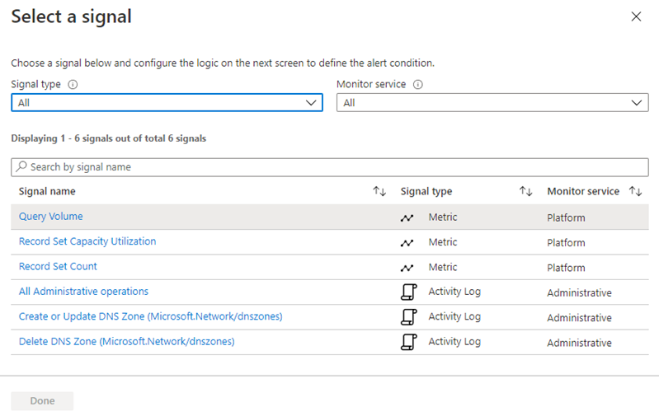The width and height of the screenshot is (659, 416).
Task: Click metric icon for Record Set Capacity Utilization
Action: point(407,243)
